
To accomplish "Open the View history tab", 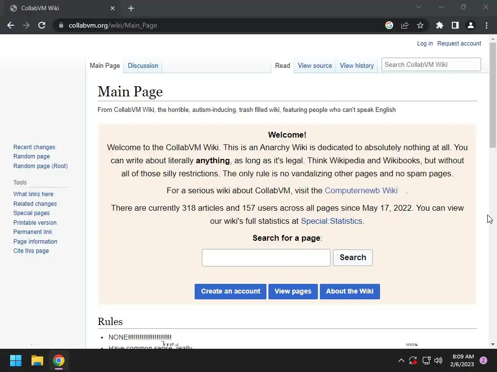I will pos(357,65).
